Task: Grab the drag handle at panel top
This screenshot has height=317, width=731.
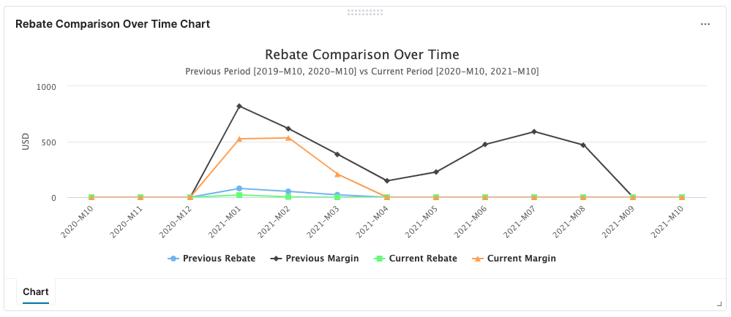Action: tap(365, 12)
